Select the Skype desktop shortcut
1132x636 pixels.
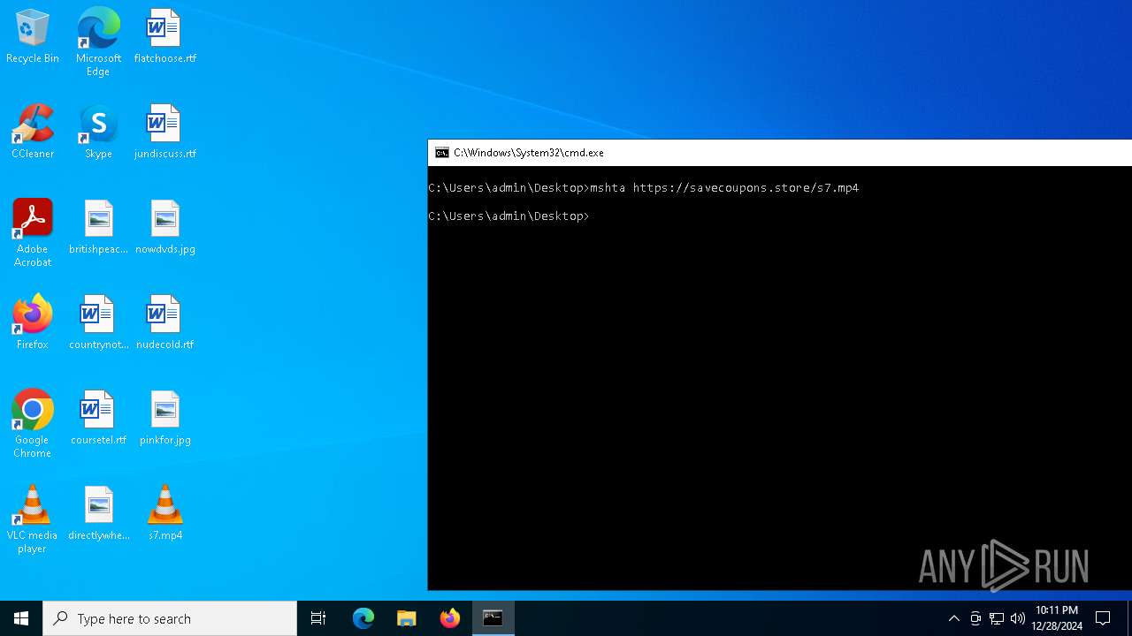98,132
